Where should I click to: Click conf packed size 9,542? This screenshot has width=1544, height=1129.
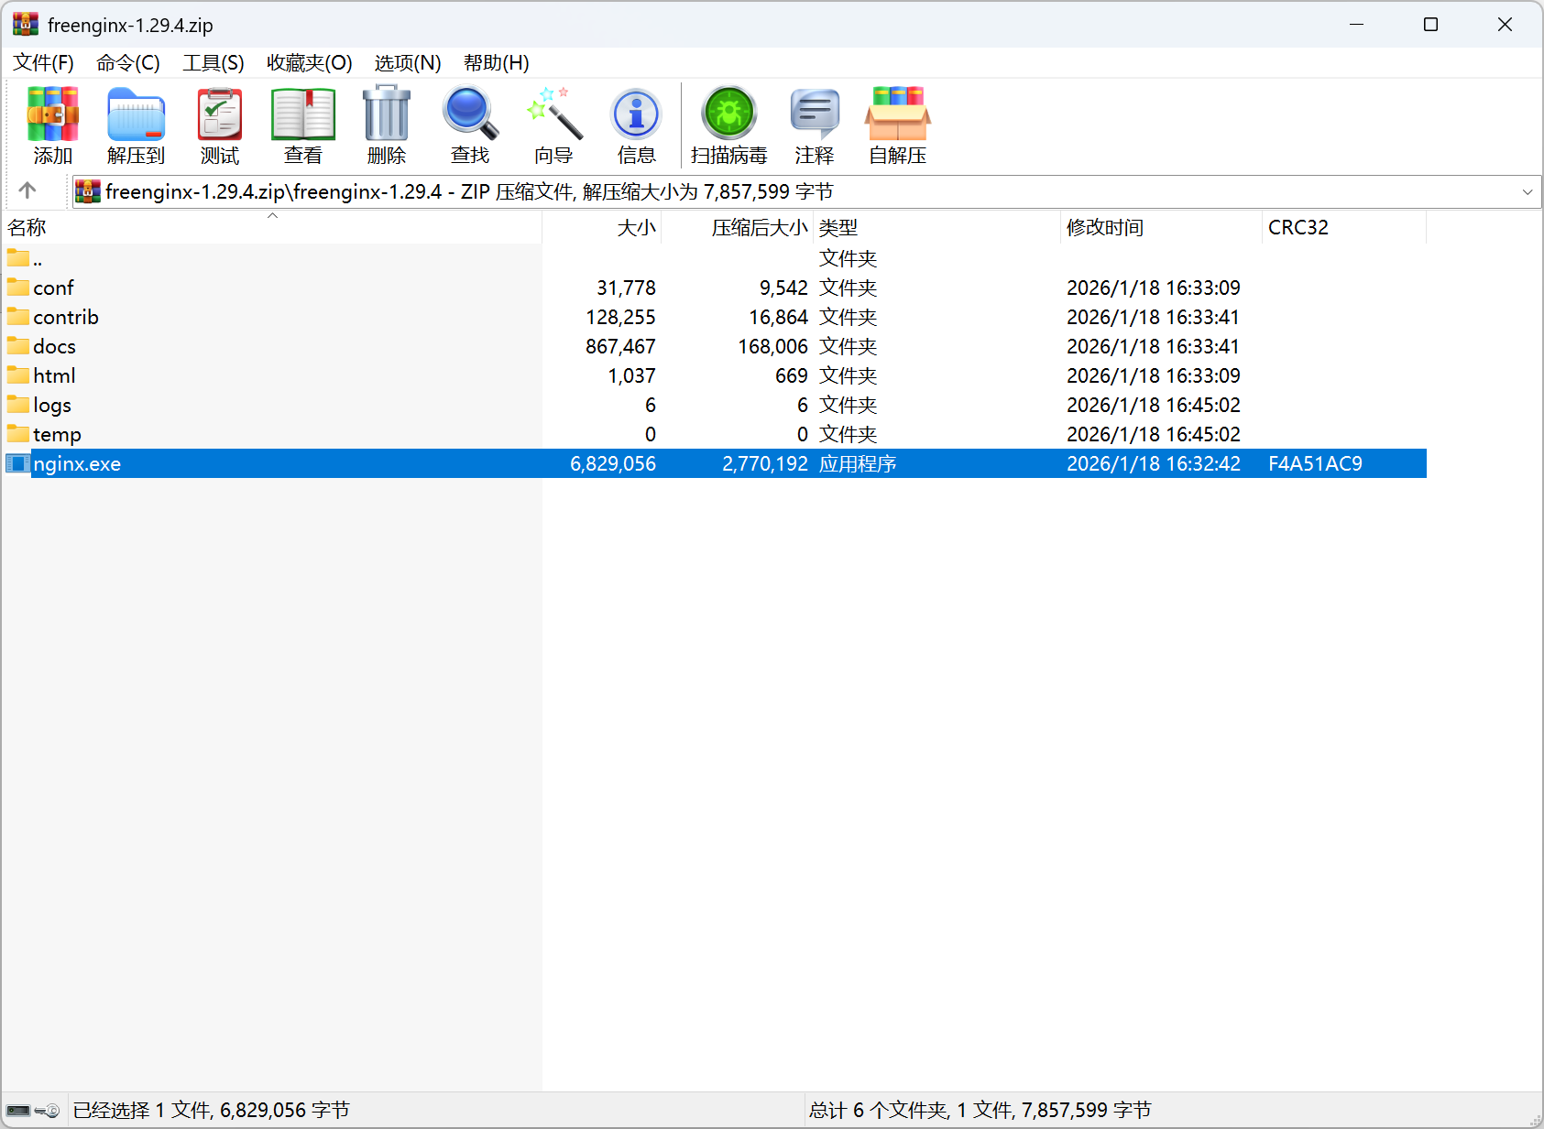783,288
